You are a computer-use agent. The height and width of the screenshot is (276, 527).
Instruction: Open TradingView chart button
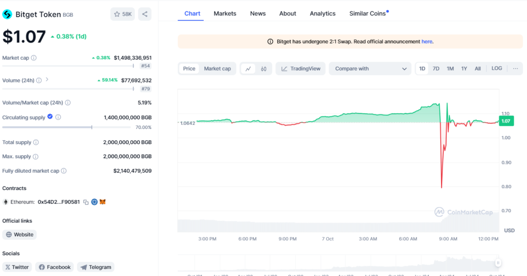301,69
